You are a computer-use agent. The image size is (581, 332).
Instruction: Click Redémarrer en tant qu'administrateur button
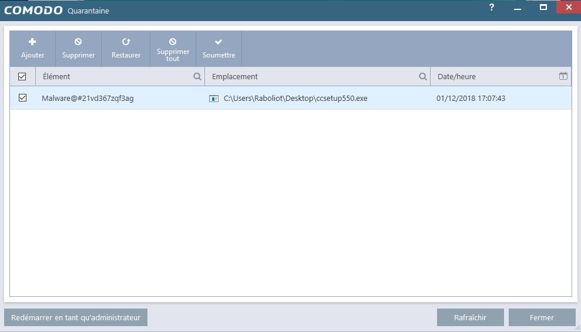click(76, 317)
